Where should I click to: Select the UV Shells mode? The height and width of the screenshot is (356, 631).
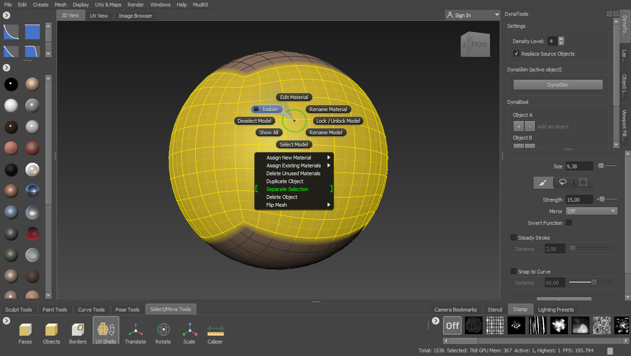[x=105, y=330]
